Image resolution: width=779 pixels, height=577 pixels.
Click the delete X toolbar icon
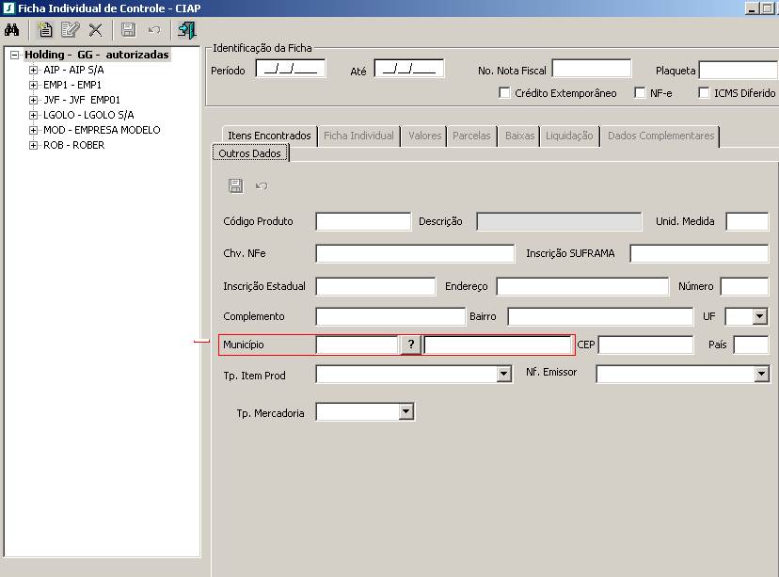click(x=95, y=29)
